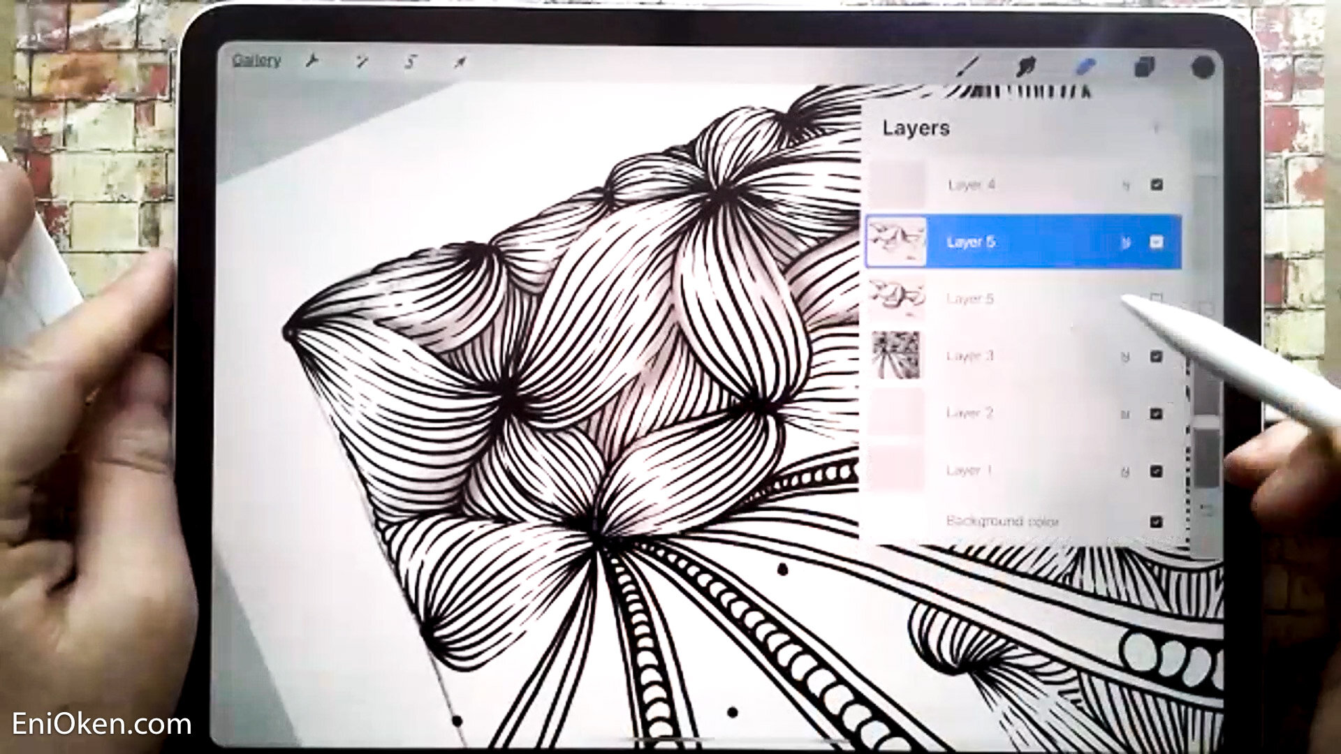Open the Actions wrench menu

(312, 61)
